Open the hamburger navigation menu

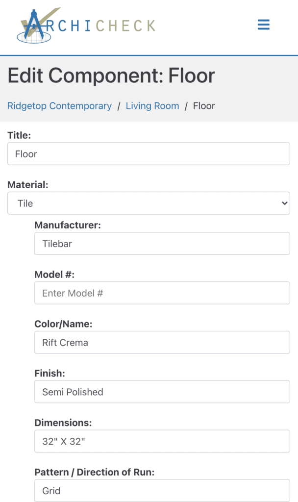click(x=264, y=25)
